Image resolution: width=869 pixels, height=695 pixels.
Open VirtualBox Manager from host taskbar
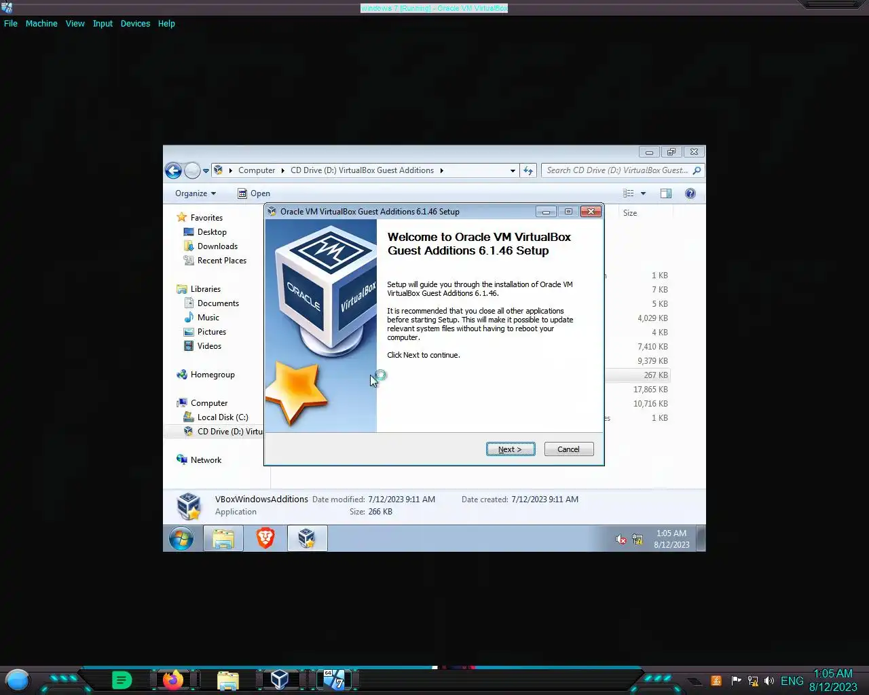tap(279, 679)
